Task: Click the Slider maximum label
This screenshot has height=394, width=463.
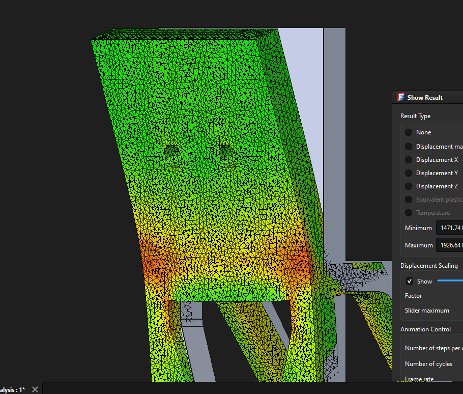Action: [x=427, y=311]
